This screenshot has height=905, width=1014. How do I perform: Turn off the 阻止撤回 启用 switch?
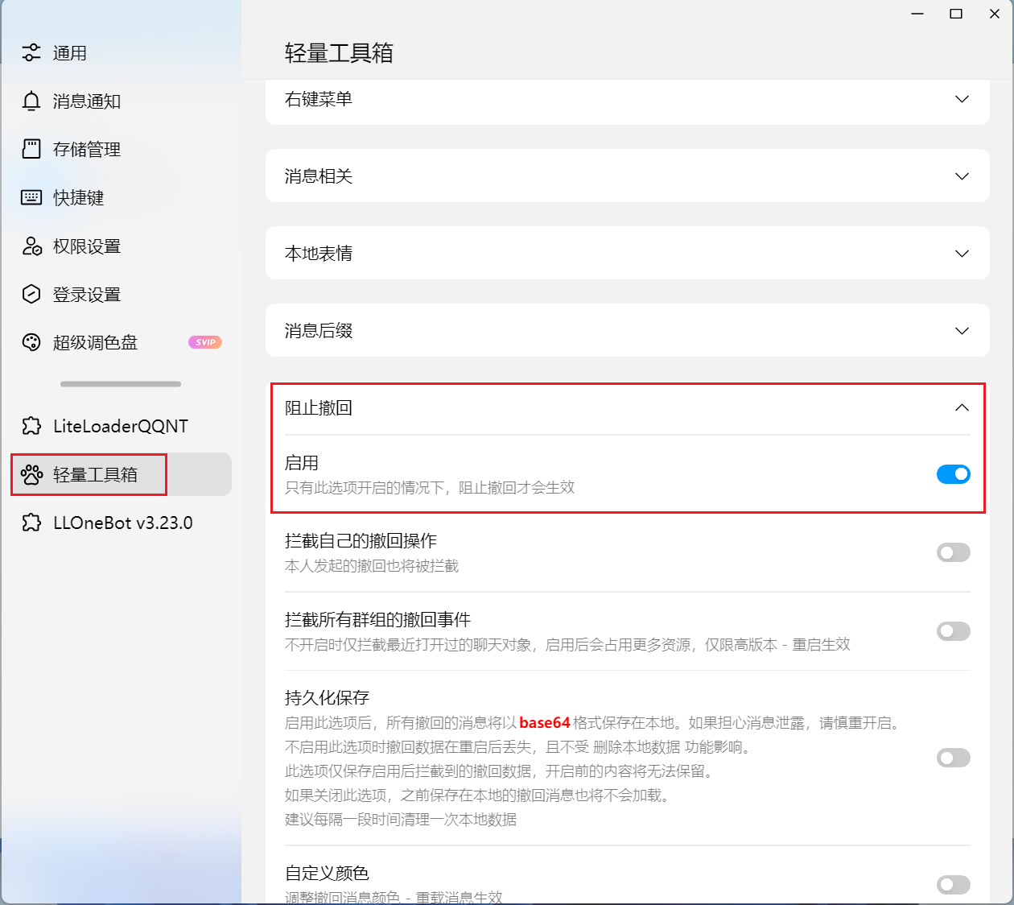pyautogui.click(x=954, y=474)
